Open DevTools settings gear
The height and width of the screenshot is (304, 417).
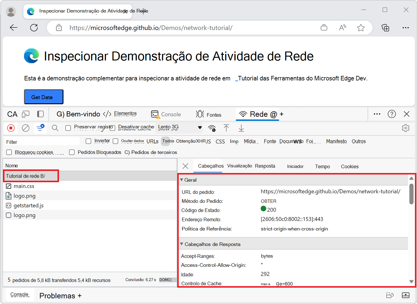click(406, 128)
